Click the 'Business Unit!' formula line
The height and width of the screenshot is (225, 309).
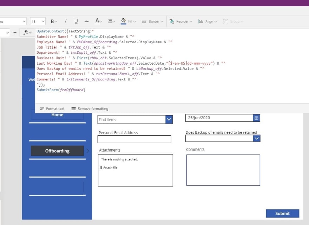click(99, 58)
